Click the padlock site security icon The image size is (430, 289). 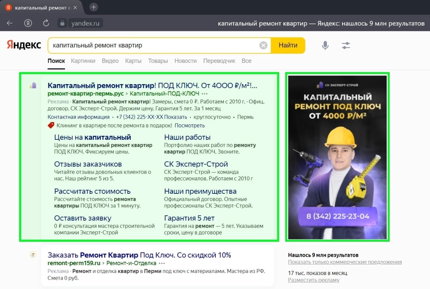tap(62, 23)
